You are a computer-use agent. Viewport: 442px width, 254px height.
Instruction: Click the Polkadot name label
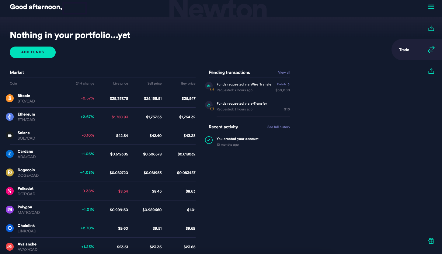pos(26,189)
